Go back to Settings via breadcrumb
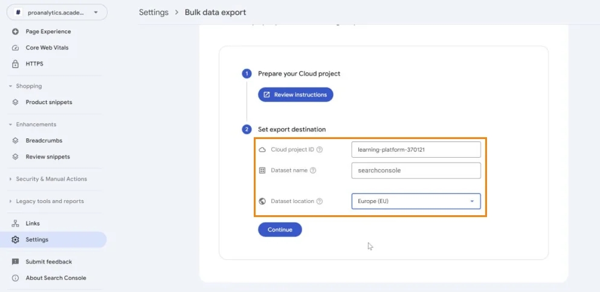This screenshot has height=292, width=600. click(x=153, y=12)
